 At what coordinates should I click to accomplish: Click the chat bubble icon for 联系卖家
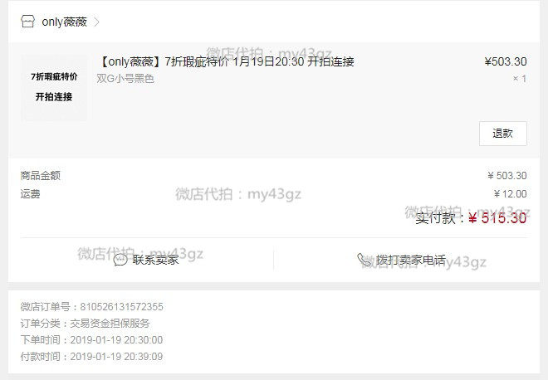coord(120,261)
